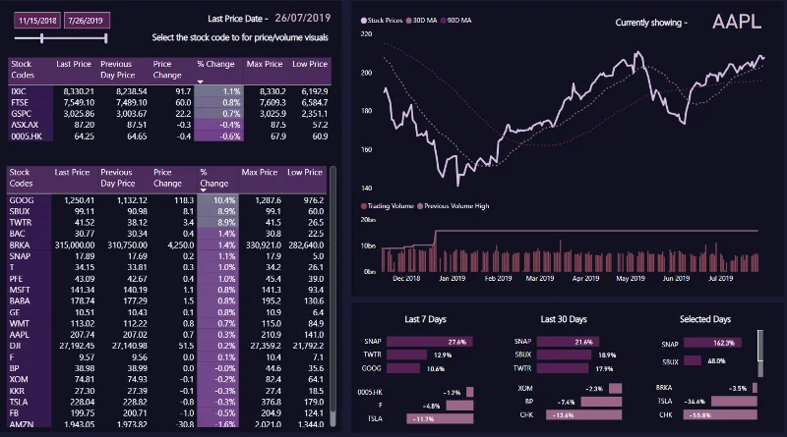The height and width of the screenshot is (437, 787).
Task: Click the end date field 7/26/2019
Action: pyautogui.click(x=87, y=21)
